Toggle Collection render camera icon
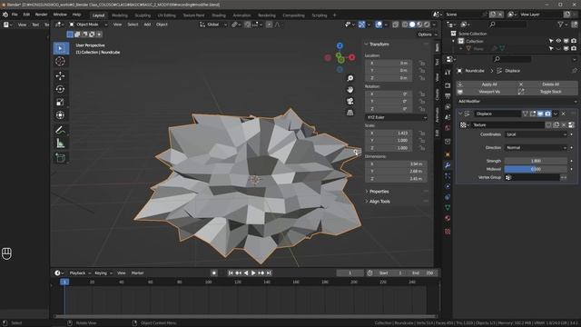581x327 pixels. [x=574, y=41]
